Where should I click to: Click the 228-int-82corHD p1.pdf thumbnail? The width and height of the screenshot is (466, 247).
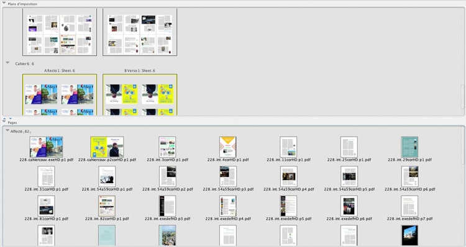point(107,206)
